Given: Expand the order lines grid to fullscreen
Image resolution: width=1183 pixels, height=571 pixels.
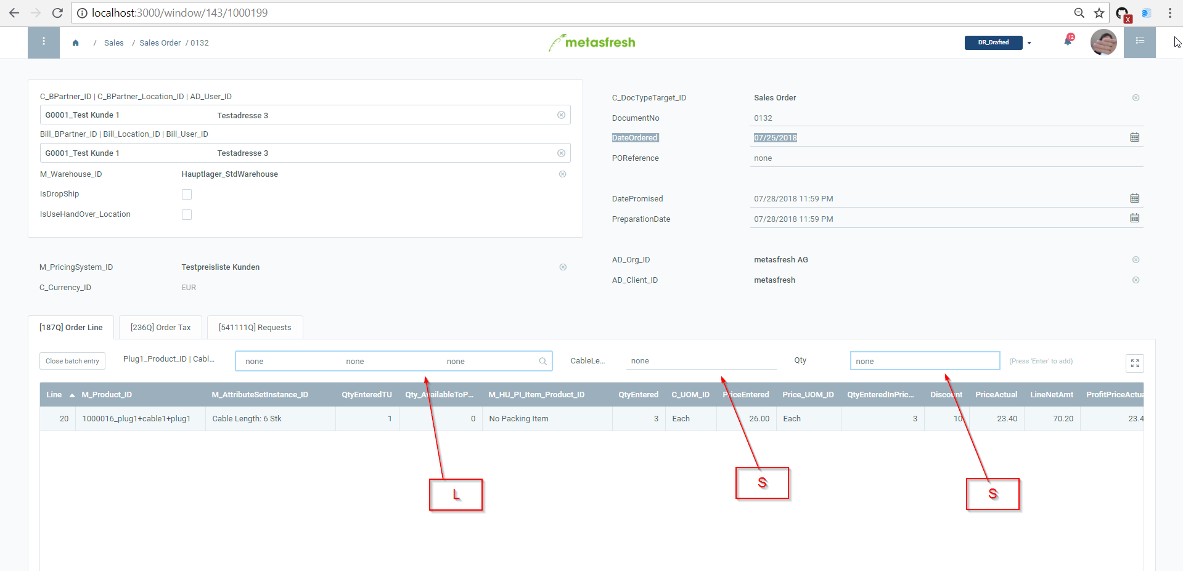Looking at the screenshot, I should tap(1134, 363).
